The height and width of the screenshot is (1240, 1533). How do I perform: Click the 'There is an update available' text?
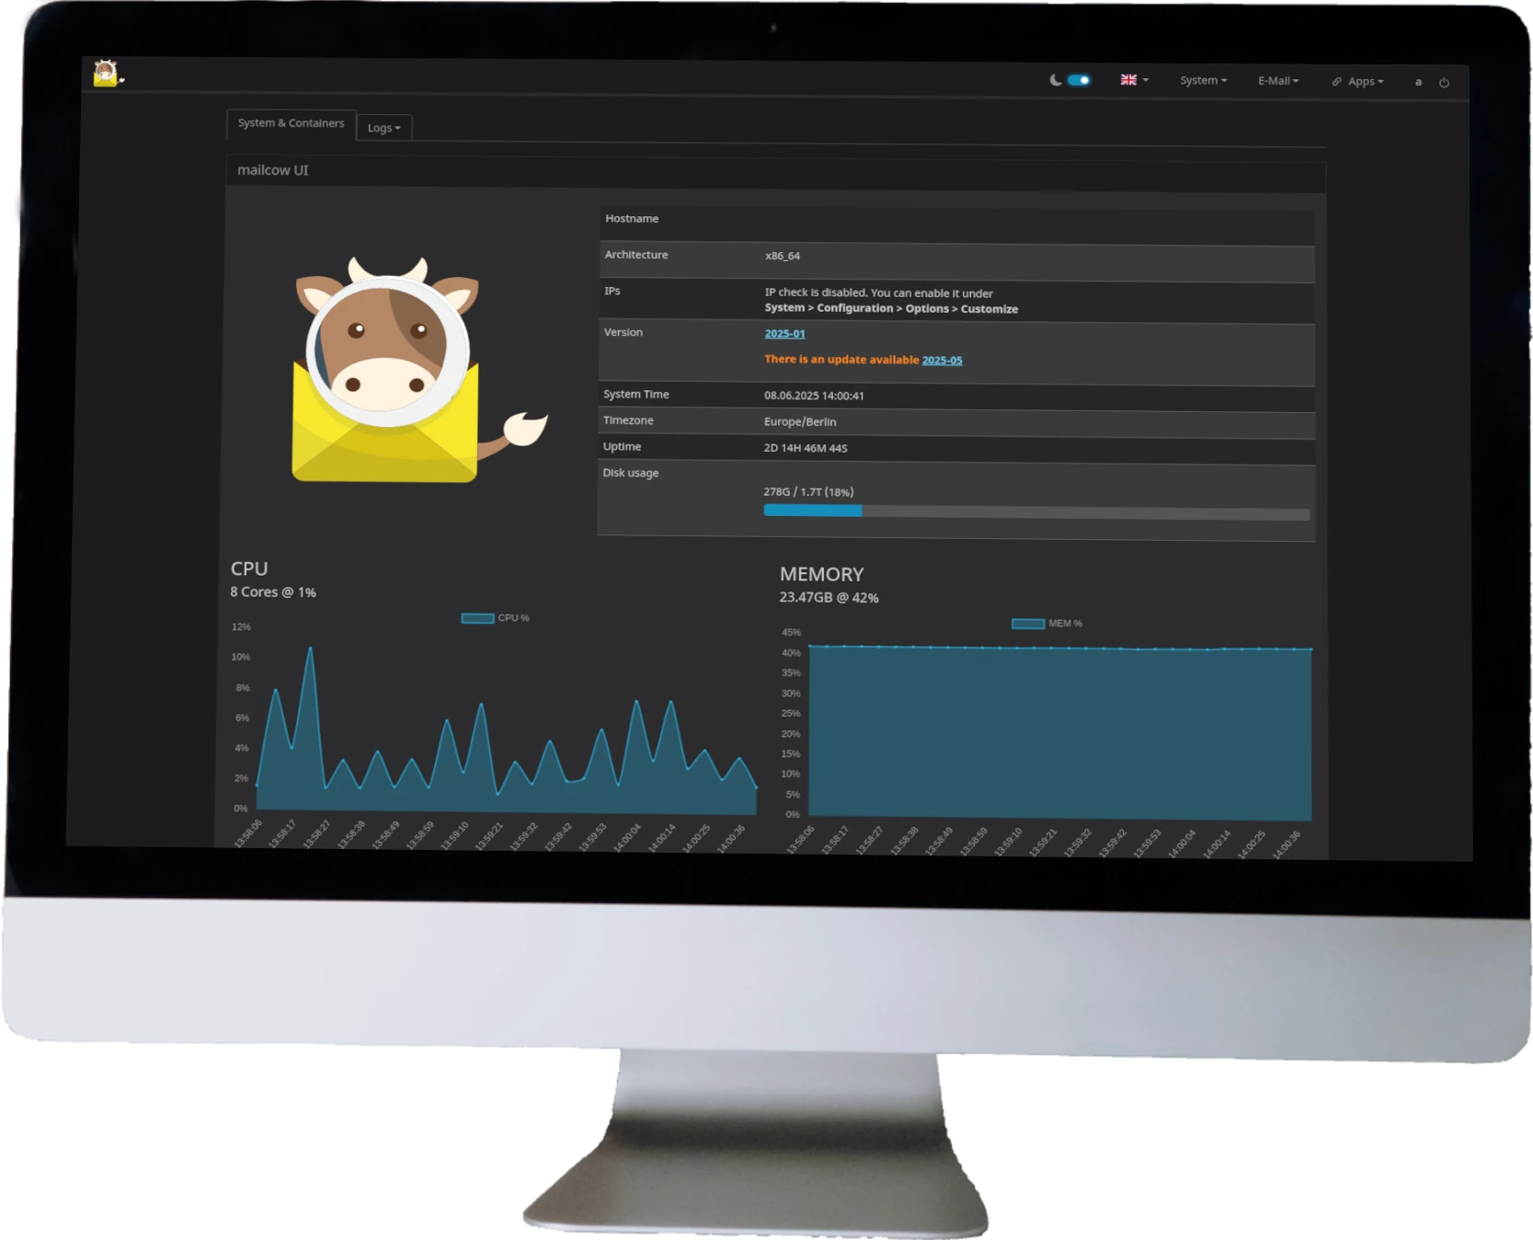coord(841,360)
